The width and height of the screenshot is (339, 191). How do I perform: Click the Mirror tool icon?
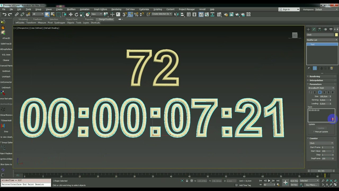click(176, 15)
